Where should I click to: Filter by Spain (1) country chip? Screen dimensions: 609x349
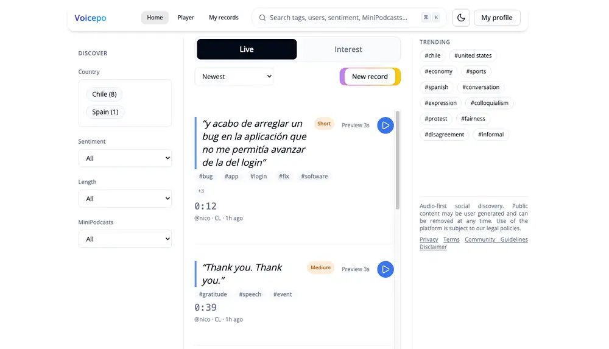click(105, 112)
